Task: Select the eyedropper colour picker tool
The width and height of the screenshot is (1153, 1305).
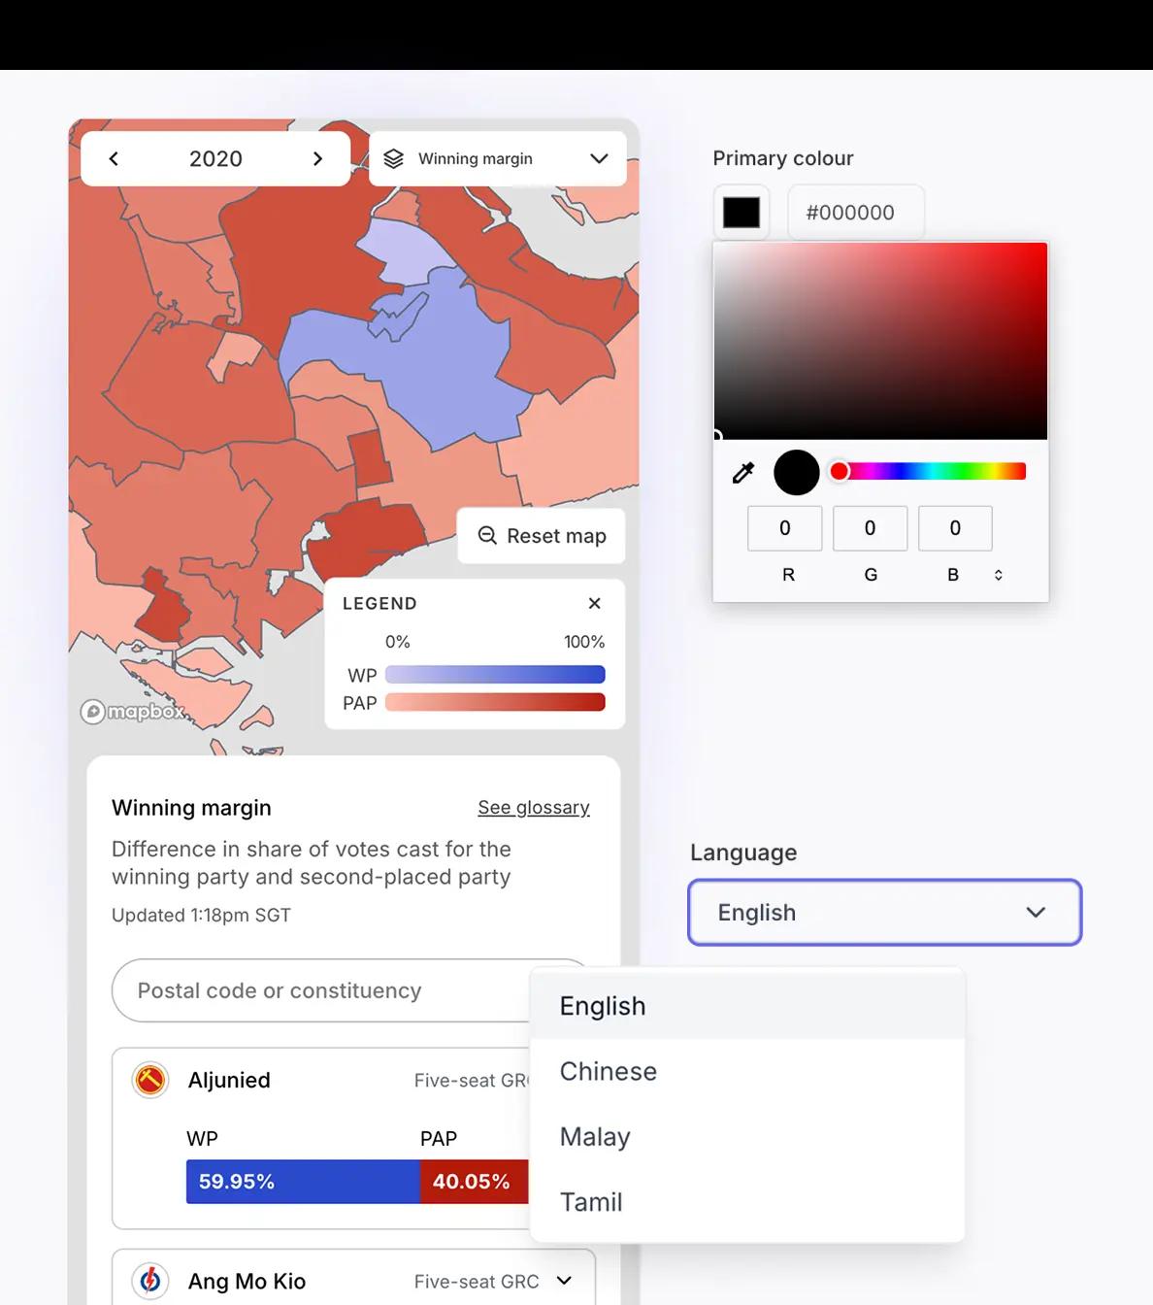Action: pos(743,473)
